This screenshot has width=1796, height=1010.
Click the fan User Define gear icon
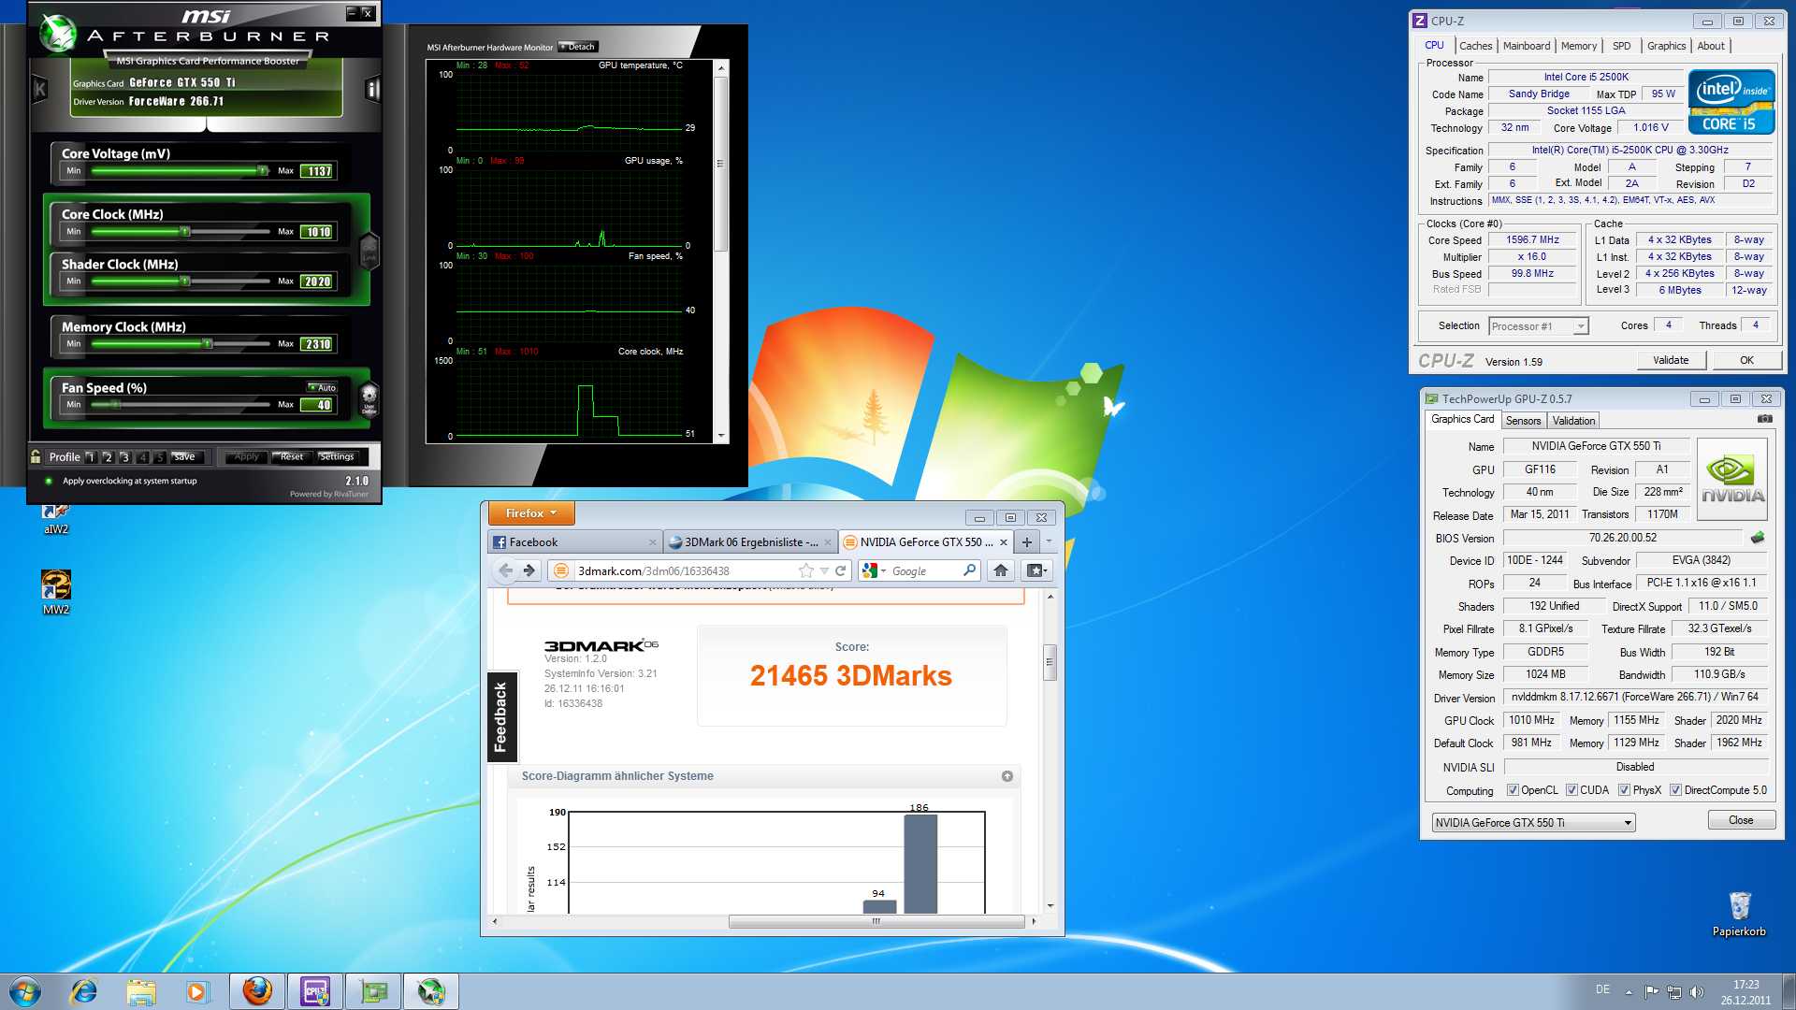[369, 397]
